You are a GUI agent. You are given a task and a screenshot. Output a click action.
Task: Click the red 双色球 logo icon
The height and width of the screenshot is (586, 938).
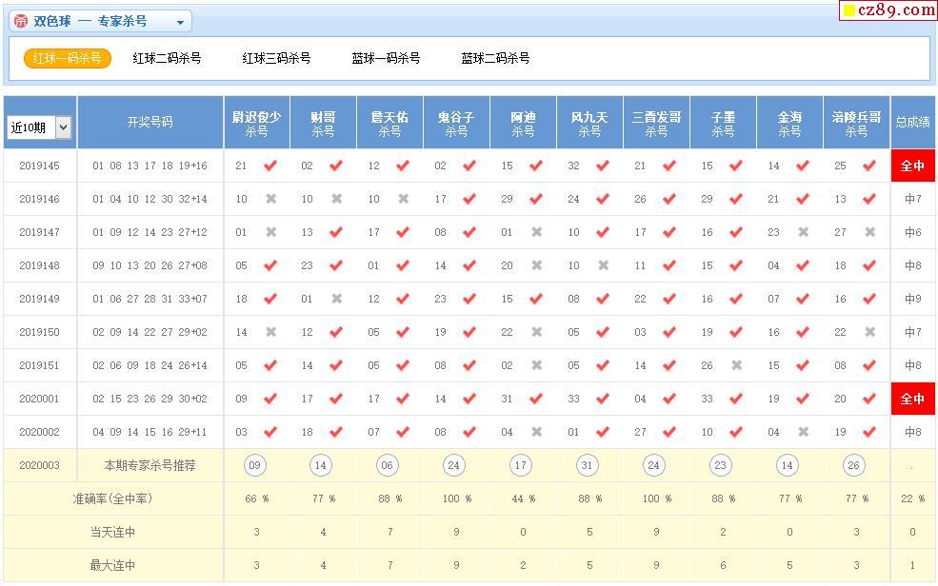click(x=21, y=22)
